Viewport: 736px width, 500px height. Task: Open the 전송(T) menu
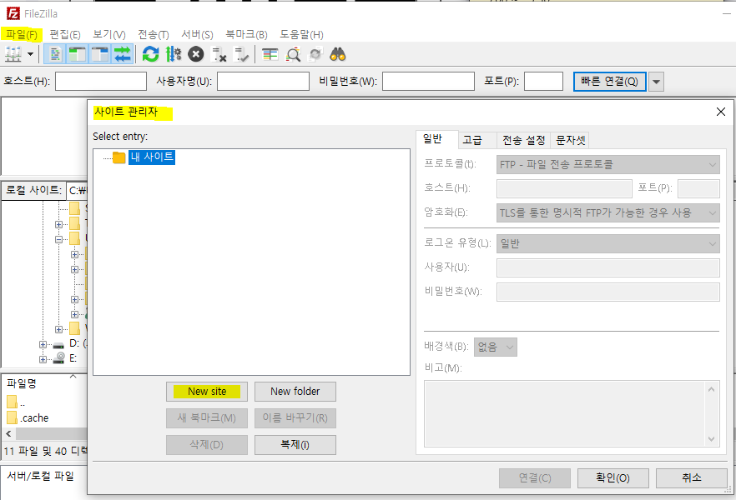click(153, 35)
